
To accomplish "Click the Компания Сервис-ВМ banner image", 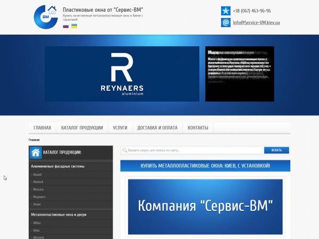I will pos(205,207).
